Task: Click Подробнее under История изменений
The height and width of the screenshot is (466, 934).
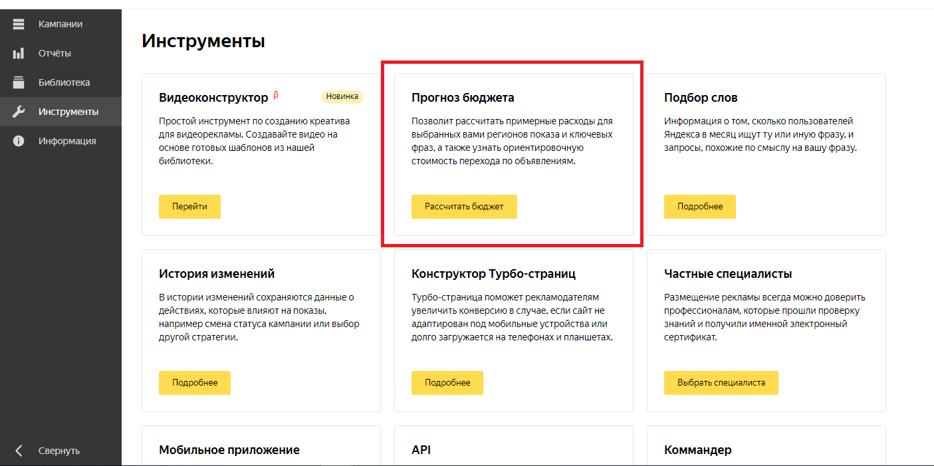Action: (x=194, y=383)
